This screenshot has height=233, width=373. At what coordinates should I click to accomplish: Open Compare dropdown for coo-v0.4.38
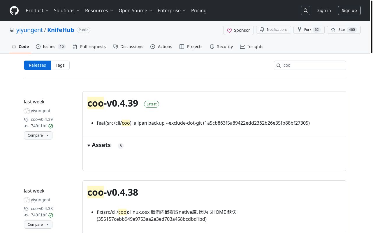pyautogui.click(x=38, y=225)
